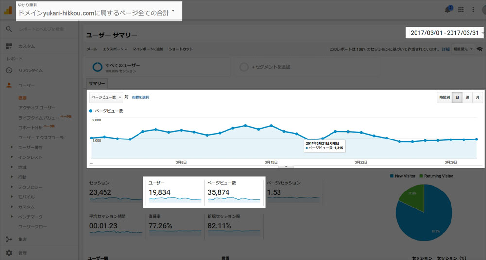The image size is (486, 260).
Task: Select the サマリー tab
Action: click(x=97, y=84)
